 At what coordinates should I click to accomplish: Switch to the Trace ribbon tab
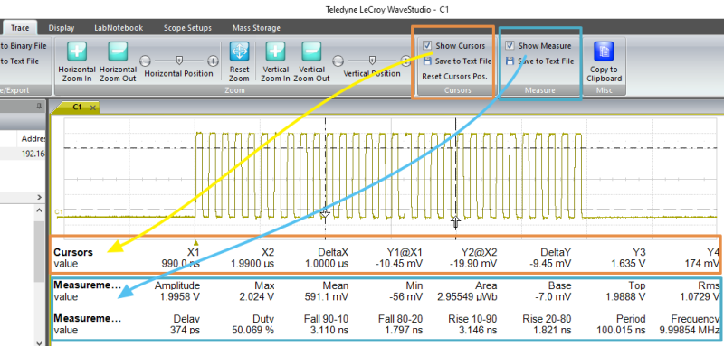[x=20, y=28]
